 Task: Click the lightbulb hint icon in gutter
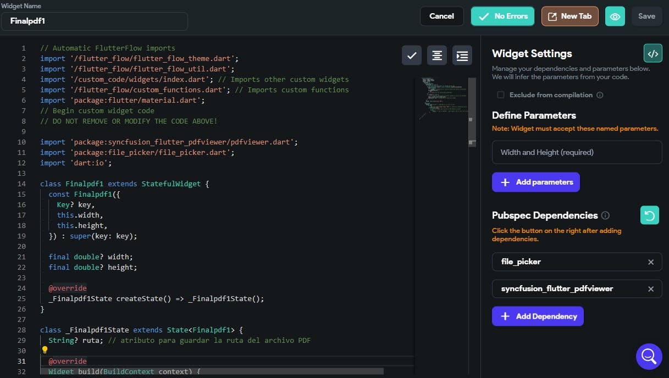click(45, 350)
